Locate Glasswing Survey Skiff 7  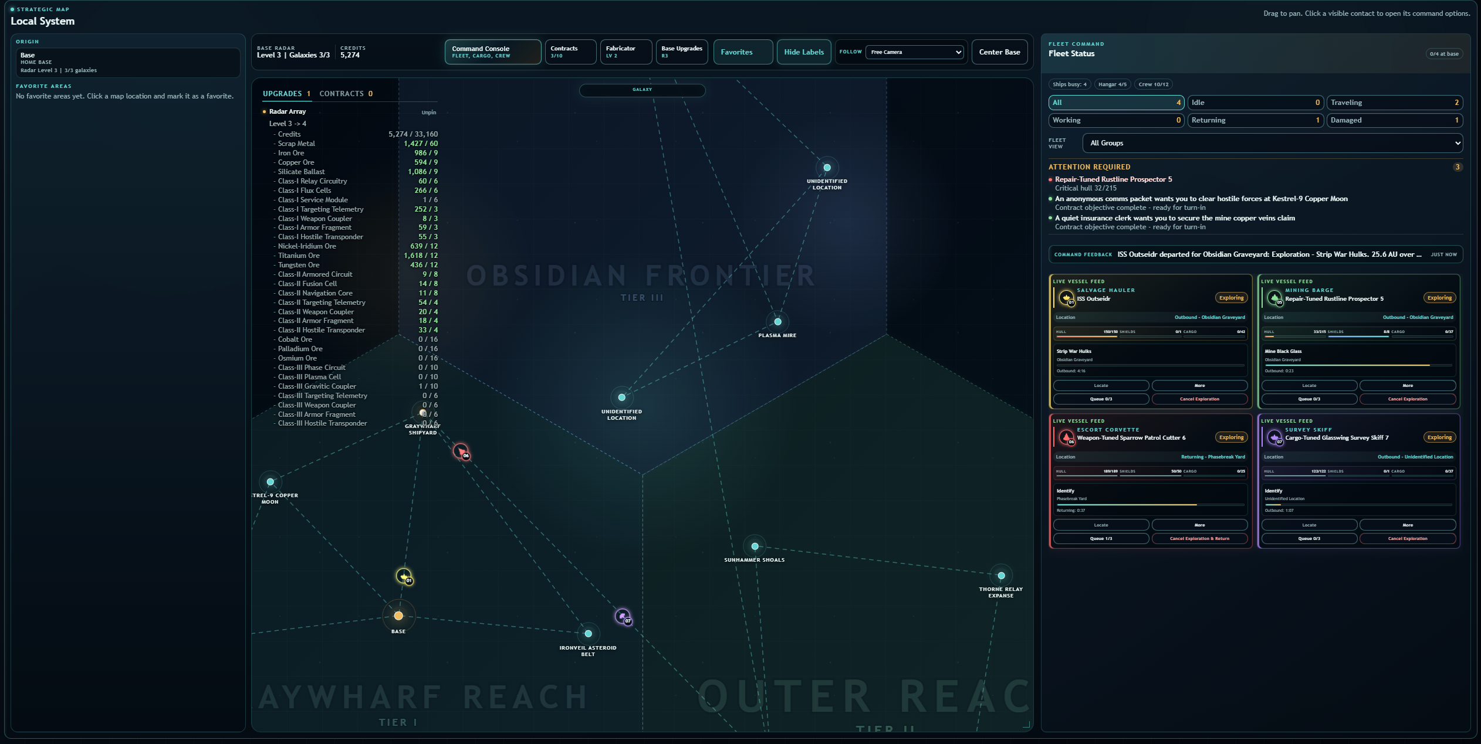pos(1308,525)
